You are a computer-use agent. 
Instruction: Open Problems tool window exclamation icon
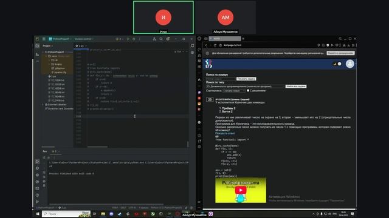(37, 195)
